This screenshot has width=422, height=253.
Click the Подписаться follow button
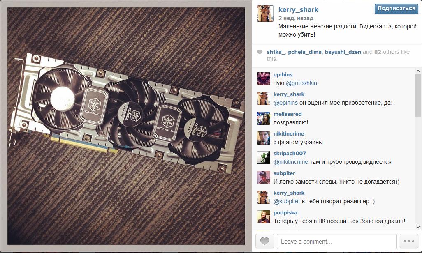coord(396,9)
